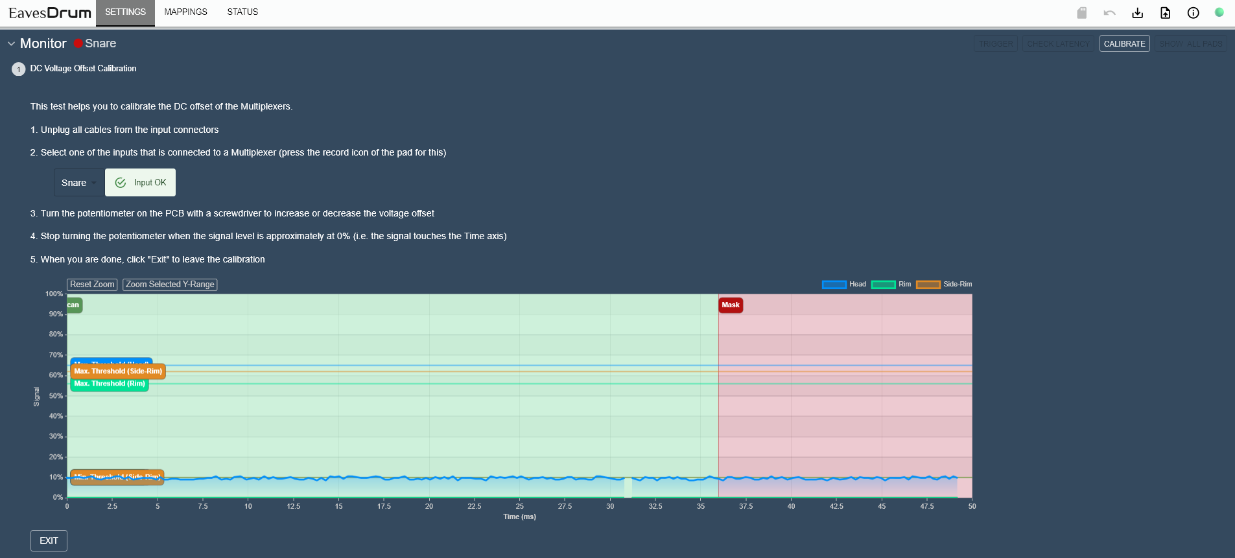Open the Snare input dropdown
1235x558 pixels.
click(79, 183)
